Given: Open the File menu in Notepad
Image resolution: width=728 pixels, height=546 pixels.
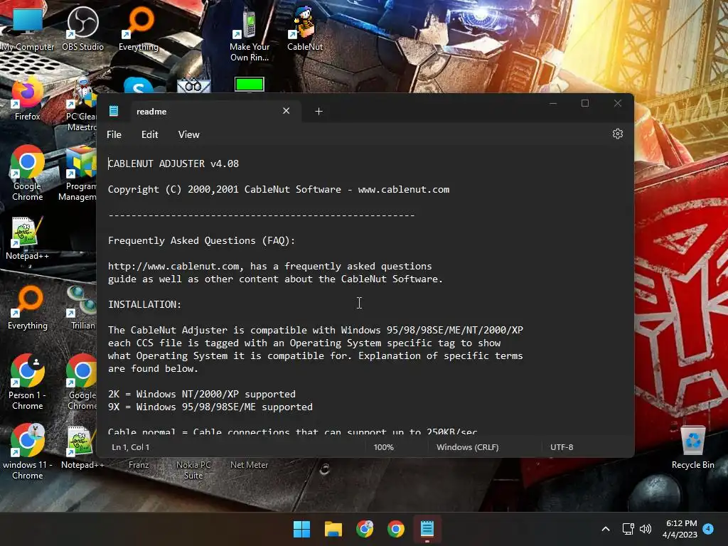Looking at the screenshot, I should click(x=114, y=134).
